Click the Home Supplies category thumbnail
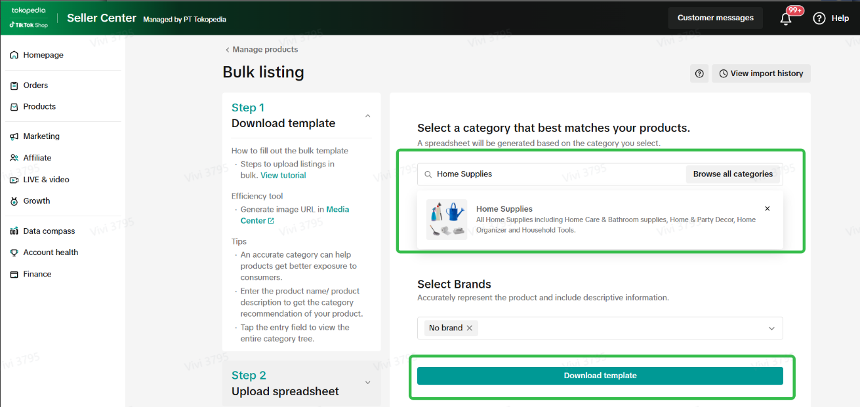Screen dimensions: 860x407 coord(447,220)
